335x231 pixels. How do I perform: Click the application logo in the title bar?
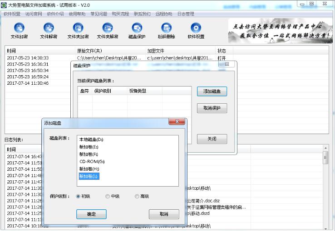click(x=4, y=5)
